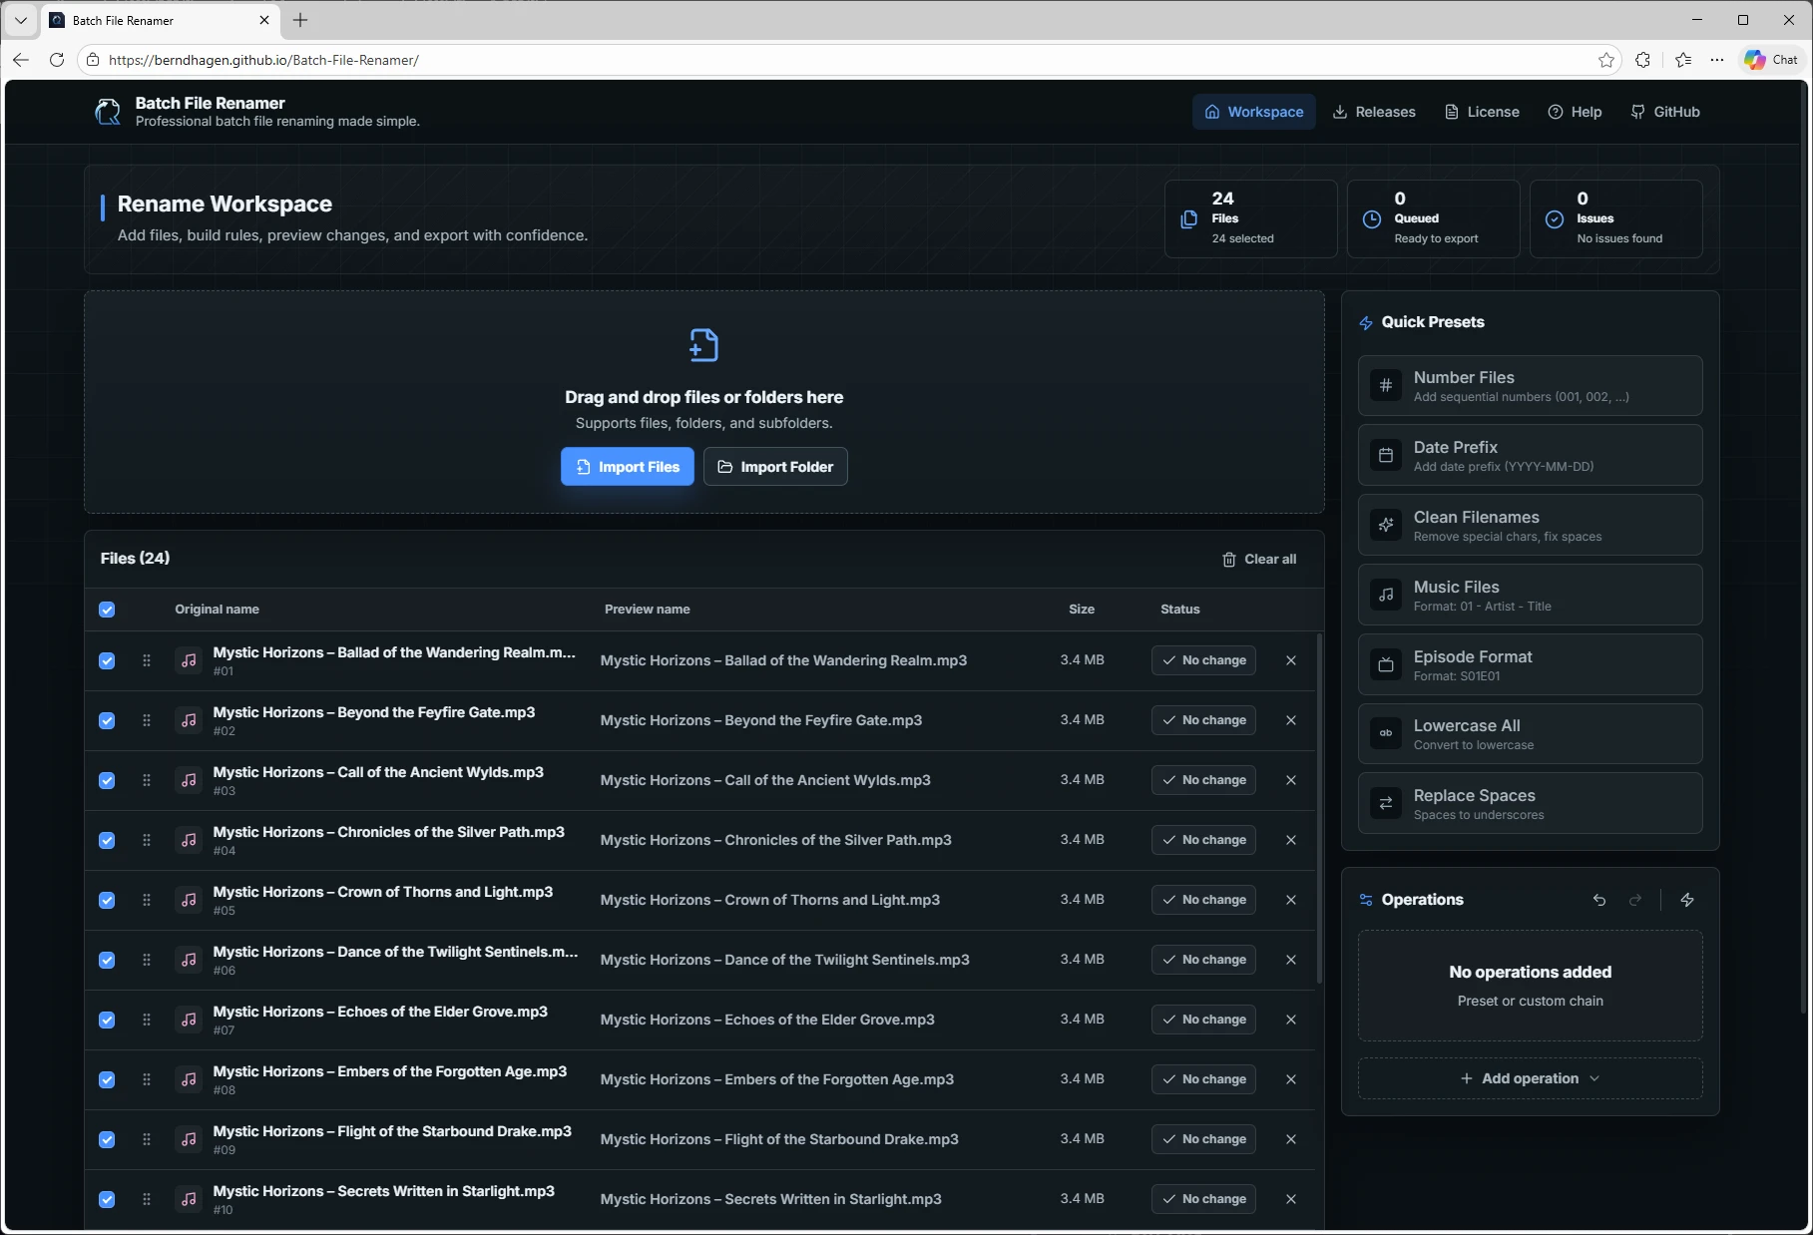
Task: Toggle the select-all files checkbox
Action: [x=107, y=610]
